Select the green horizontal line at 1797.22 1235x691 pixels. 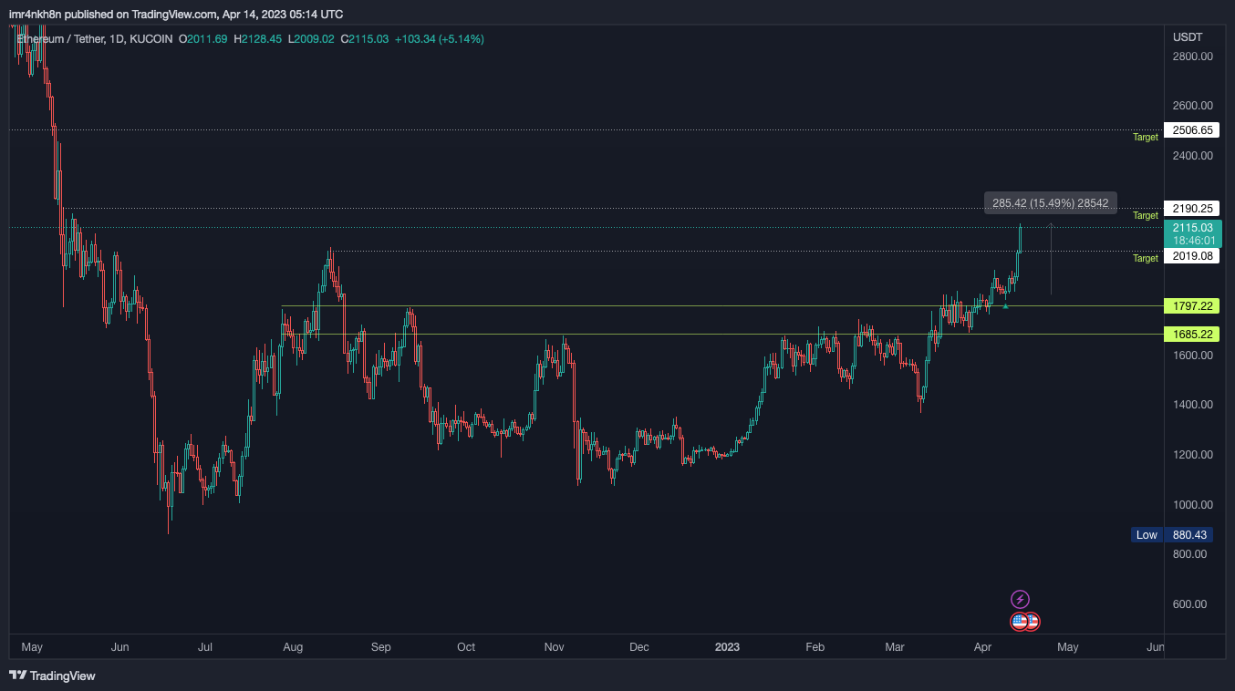click(721, 306)
